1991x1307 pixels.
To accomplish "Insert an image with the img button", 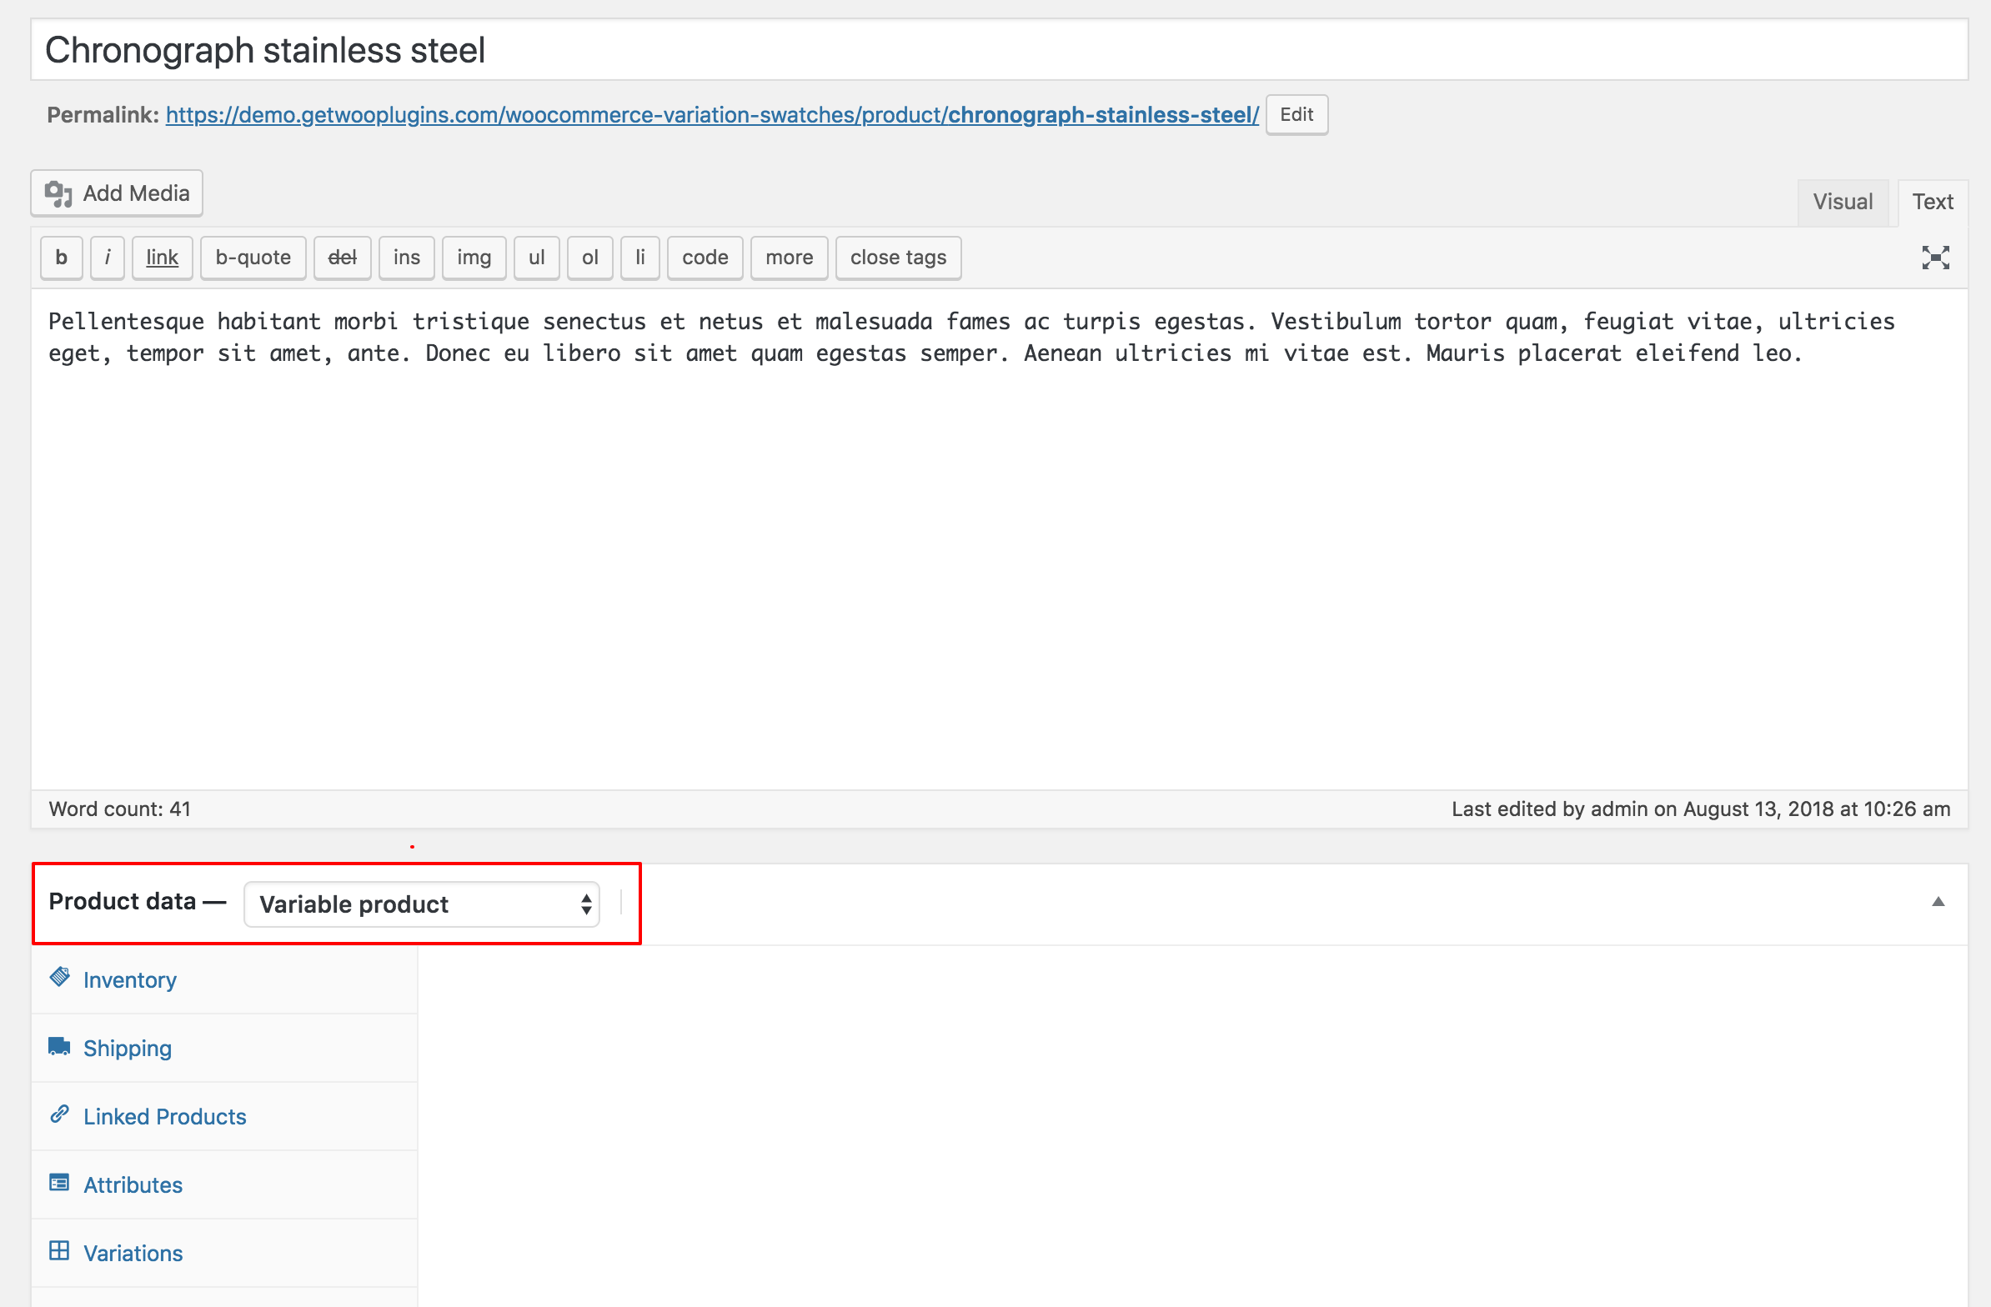I will (474, 258).
